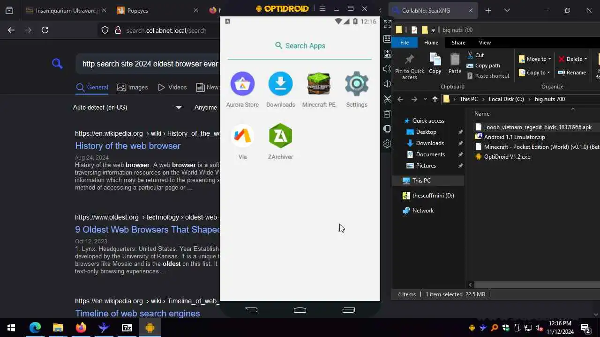Click the SearXNG search query box

pyautogui.click(x=148, y=64)
